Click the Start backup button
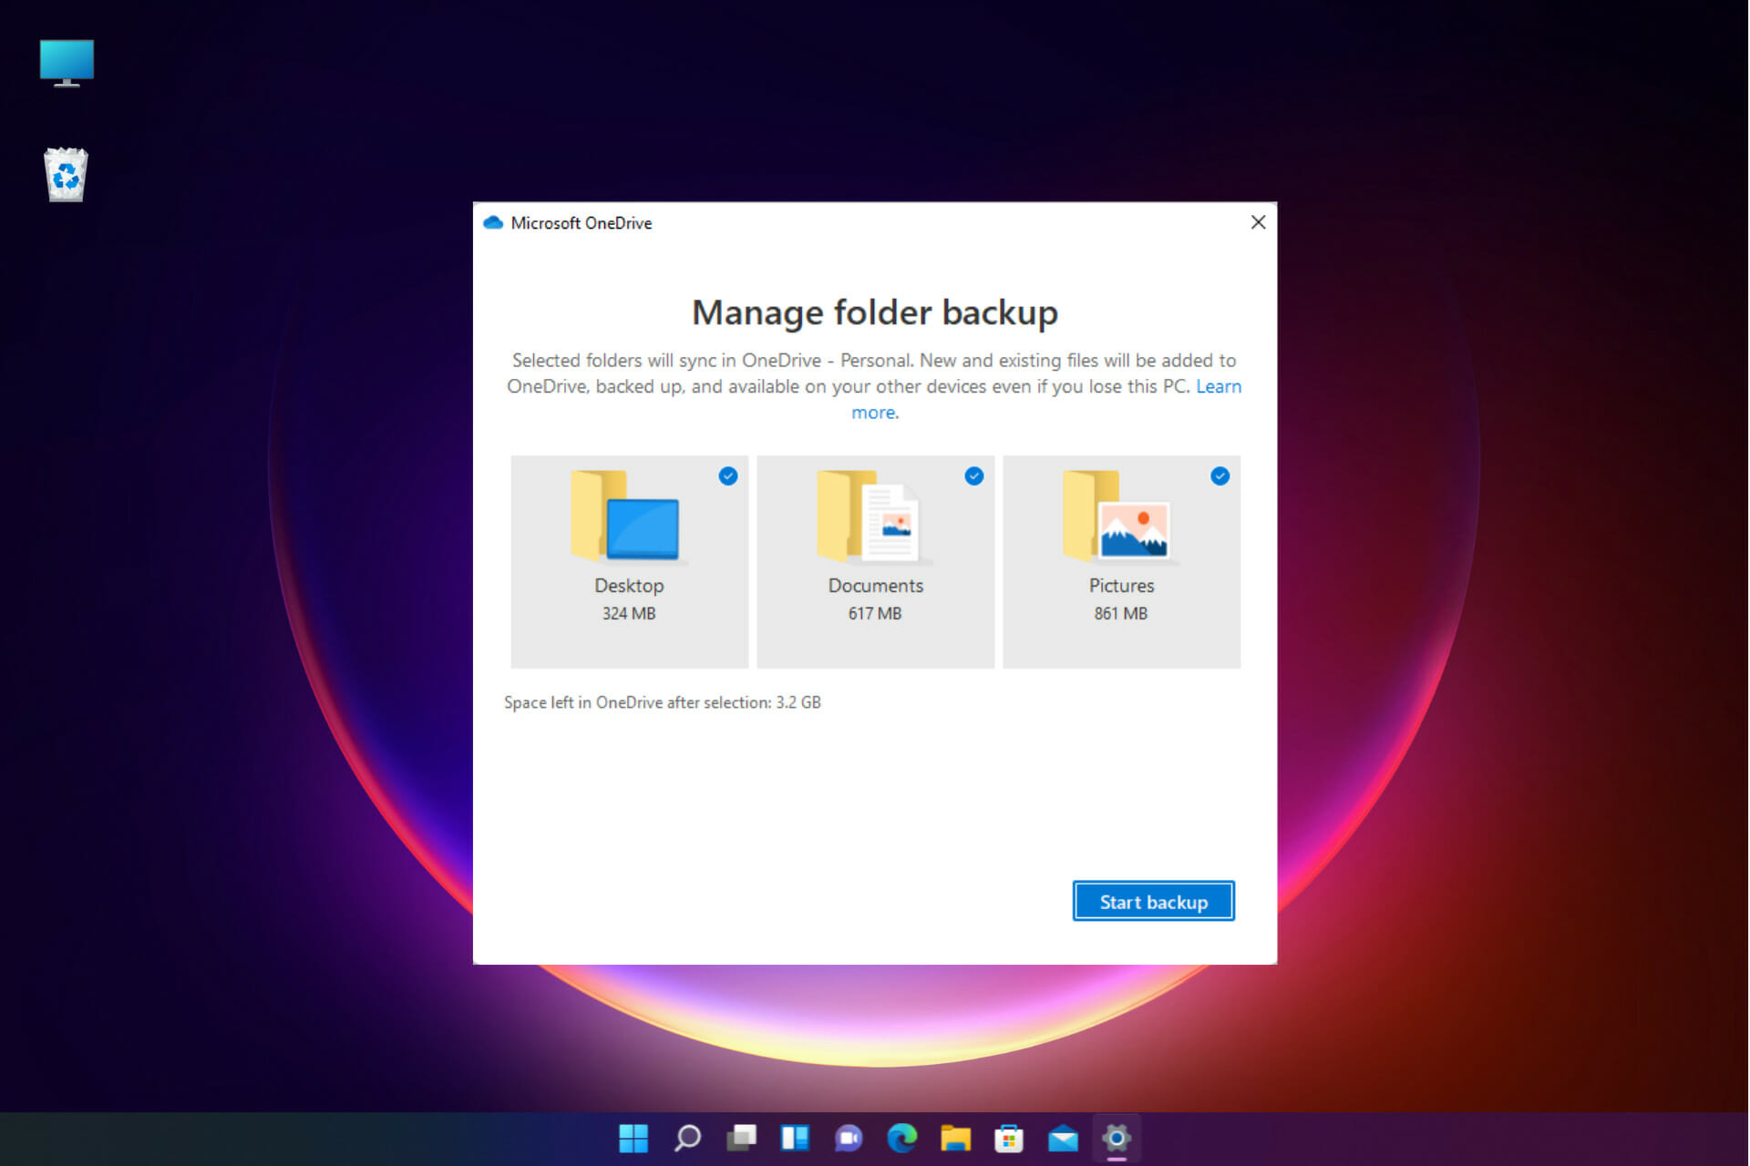Image resolution: width=1750 pixels, height=1166 pixels. click(1153, 901)
